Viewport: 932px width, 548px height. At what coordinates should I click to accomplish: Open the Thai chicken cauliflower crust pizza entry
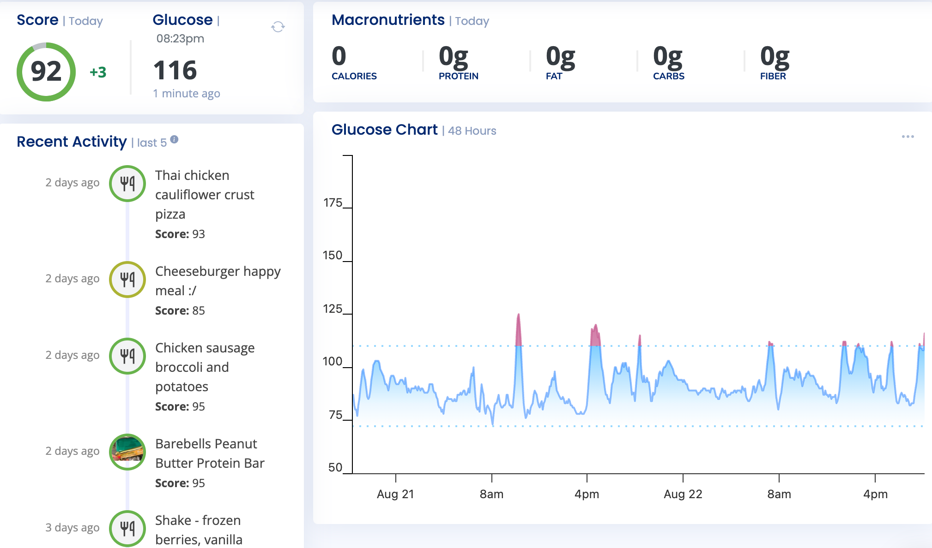pos(205,195)
